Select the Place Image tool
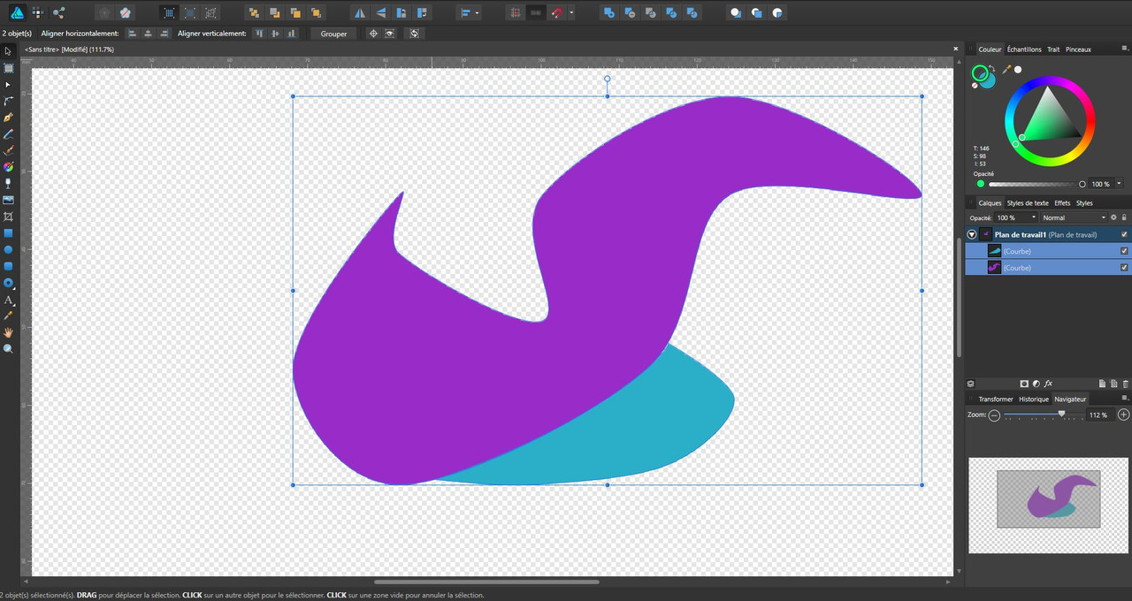Viewport: 1132px width, 601px height. pyautogui.click(x=9, y=200)
